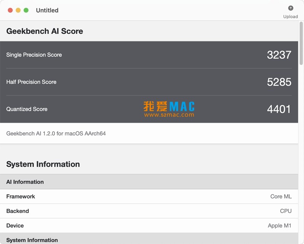Select the Backend row label
The height and width of the screenshot is (244, 304).
coord(17,211)
